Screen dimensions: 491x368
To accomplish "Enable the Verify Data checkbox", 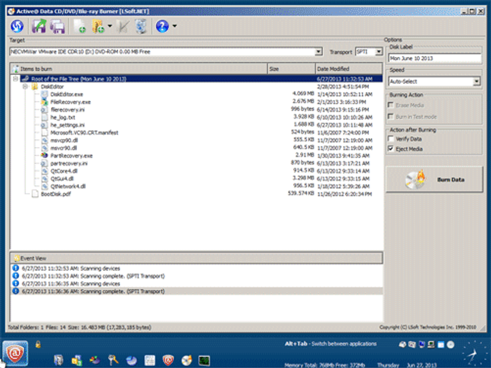I will (391, 138).
